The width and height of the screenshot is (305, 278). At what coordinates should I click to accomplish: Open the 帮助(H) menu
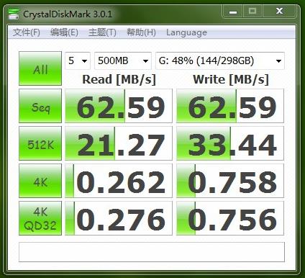141,32
